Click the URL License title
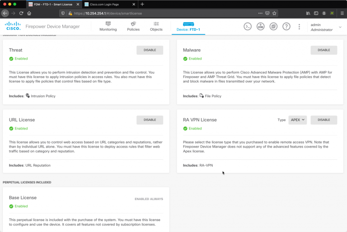This screenshot has height=232, width=347. coord(22,120)
